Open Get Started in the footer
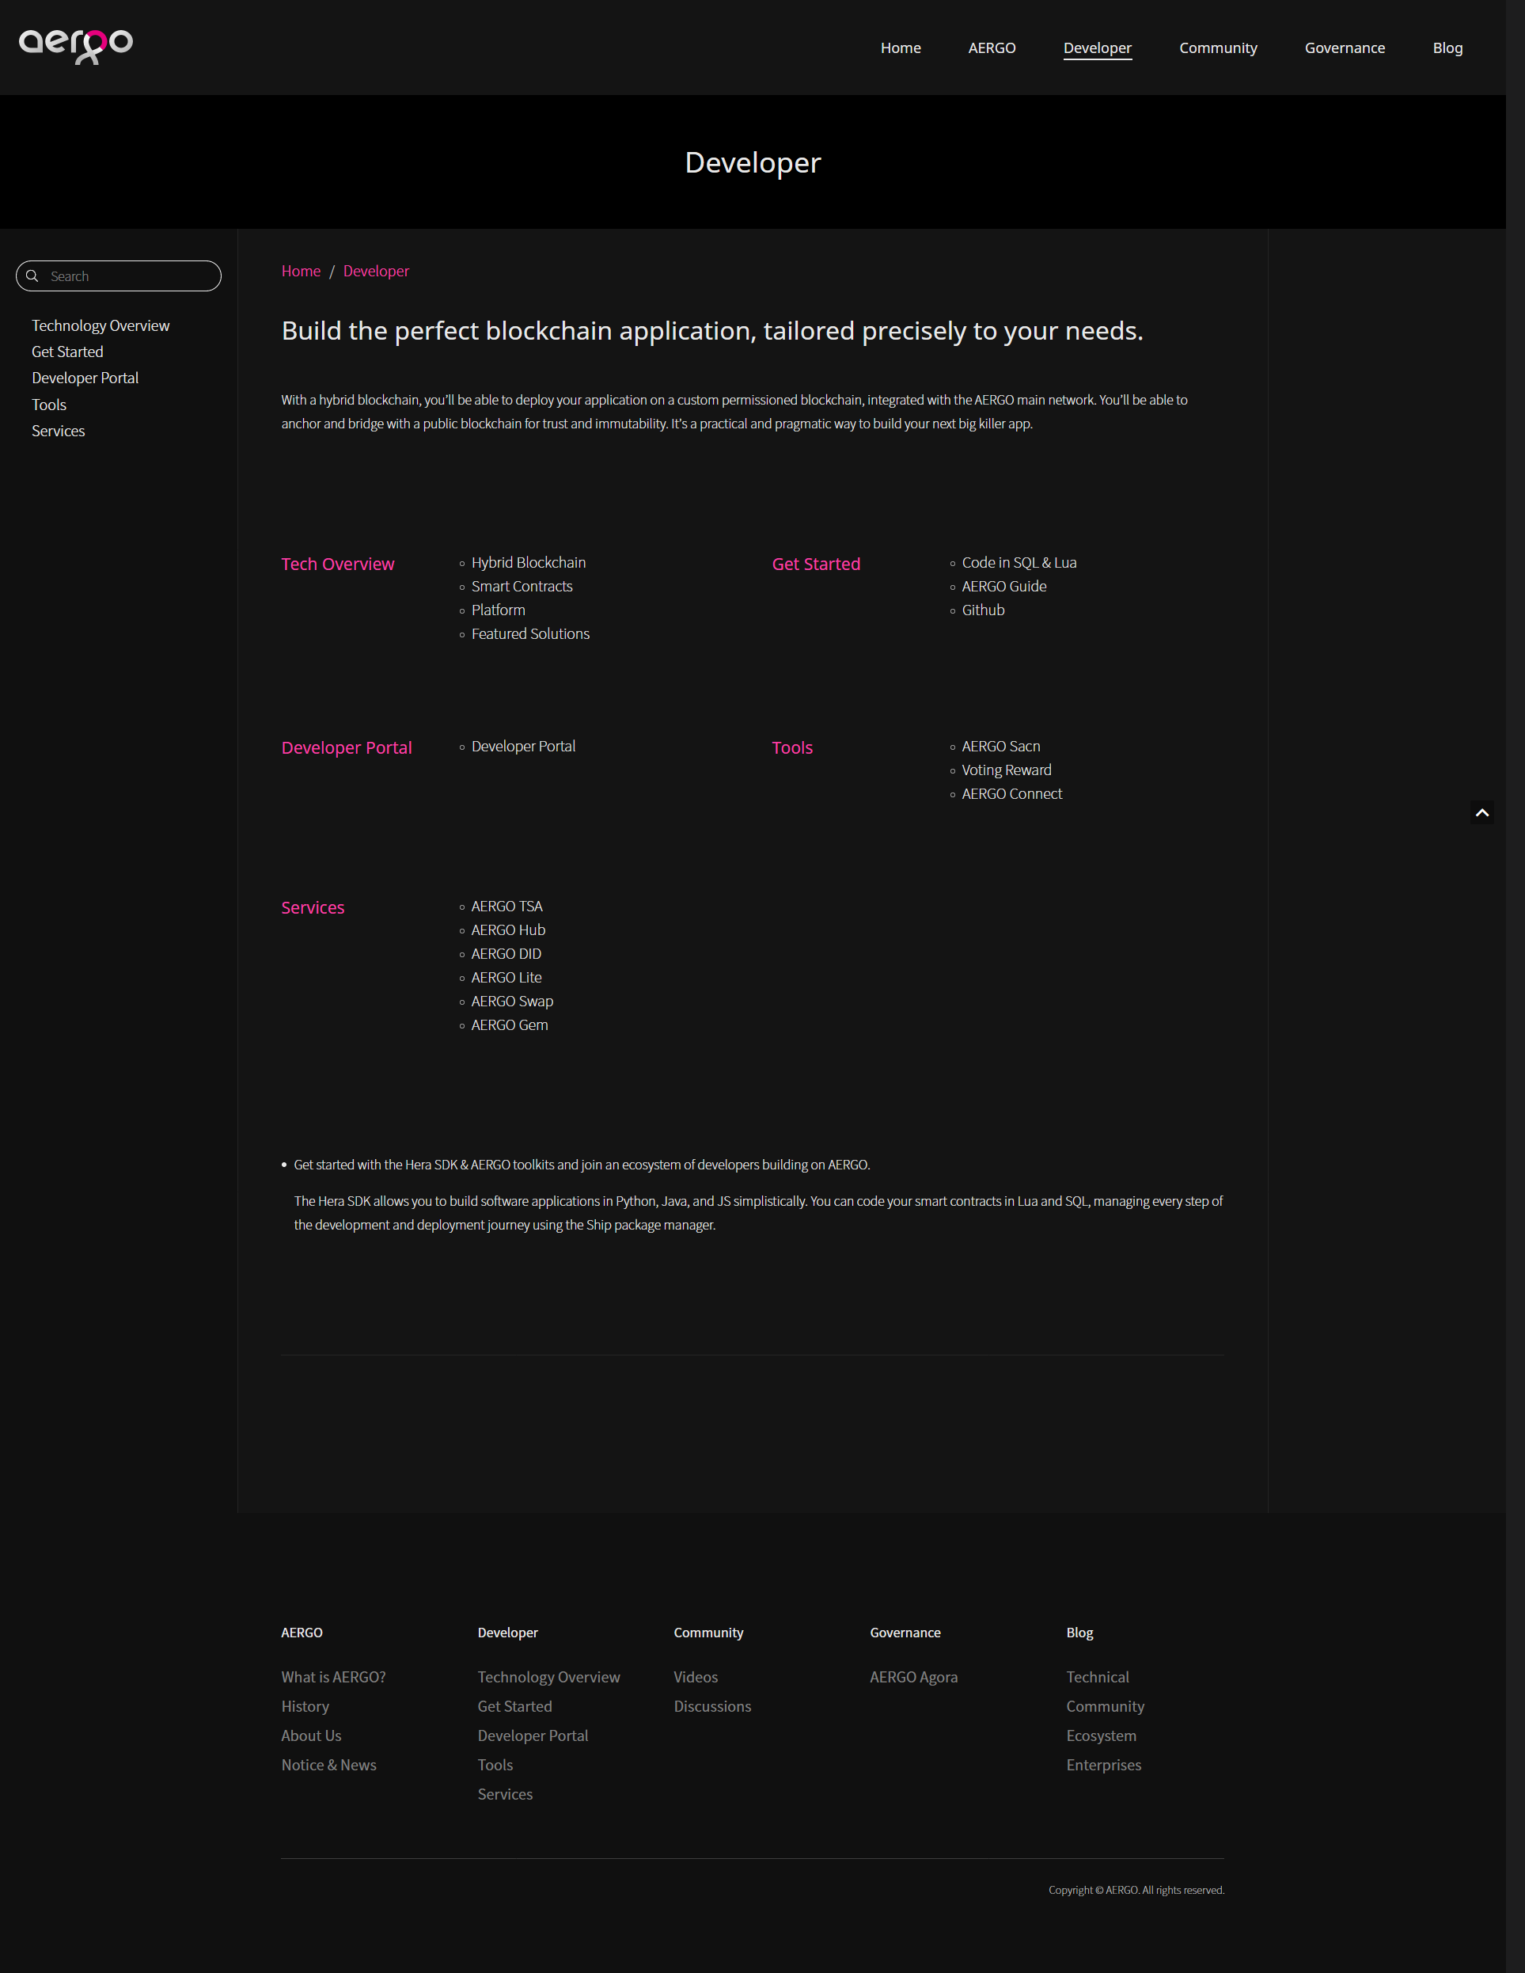The width and height of the screenshot is (1525, 1973). tap(514, 1706)
